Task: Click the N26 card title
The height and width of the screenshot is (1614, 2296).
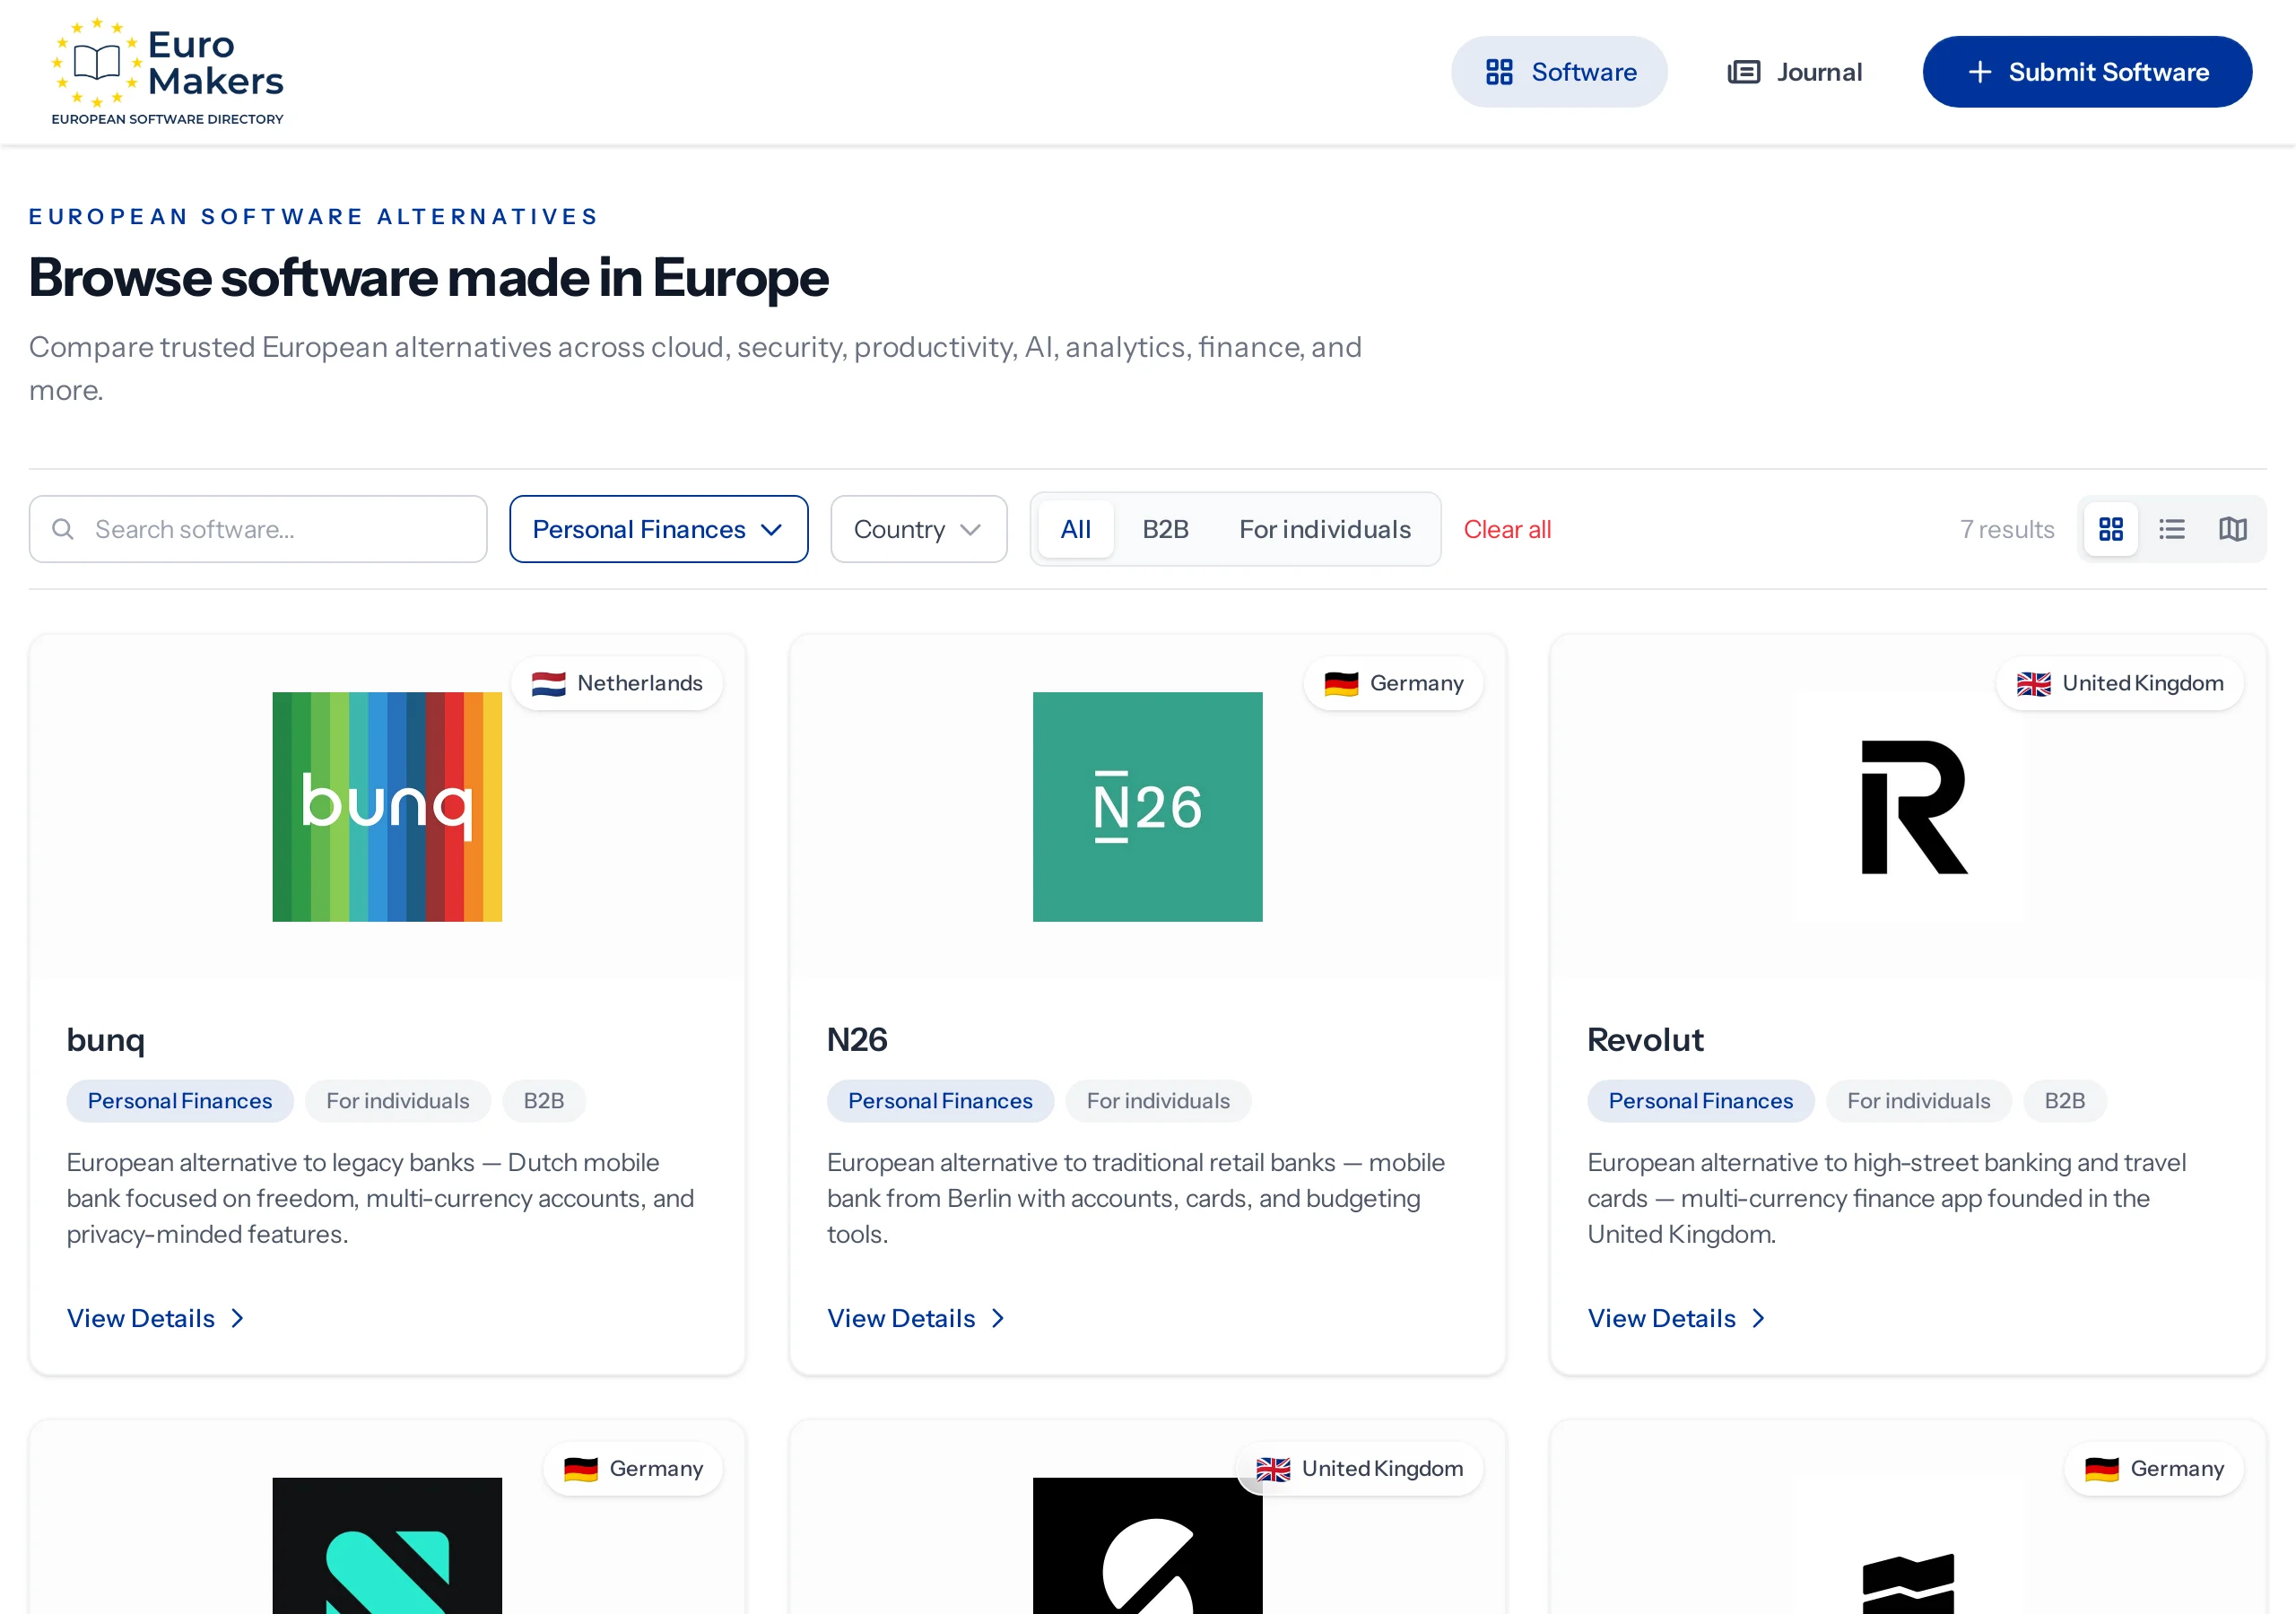Action: pos(857,1040)
